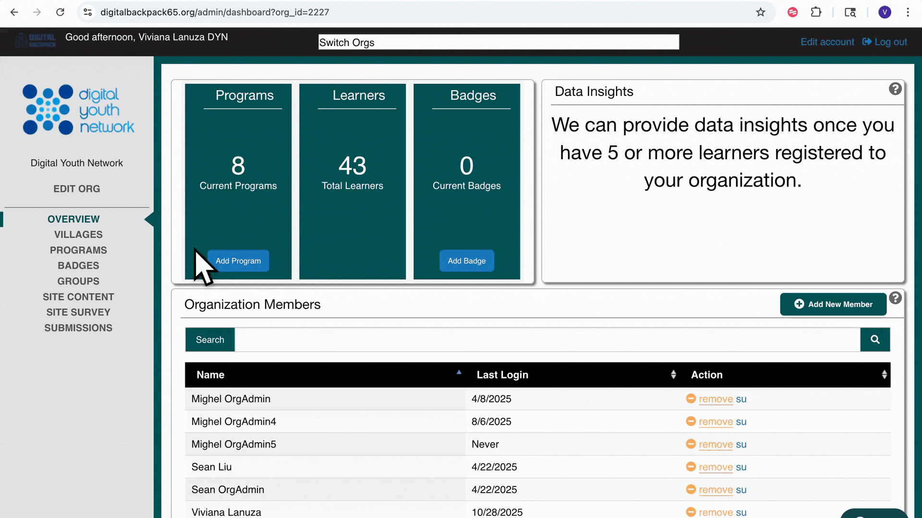Screen dimensions: 922x518
Task: Click remove icon for Sean OrgAdmin
Action: [x=691, y=489]
